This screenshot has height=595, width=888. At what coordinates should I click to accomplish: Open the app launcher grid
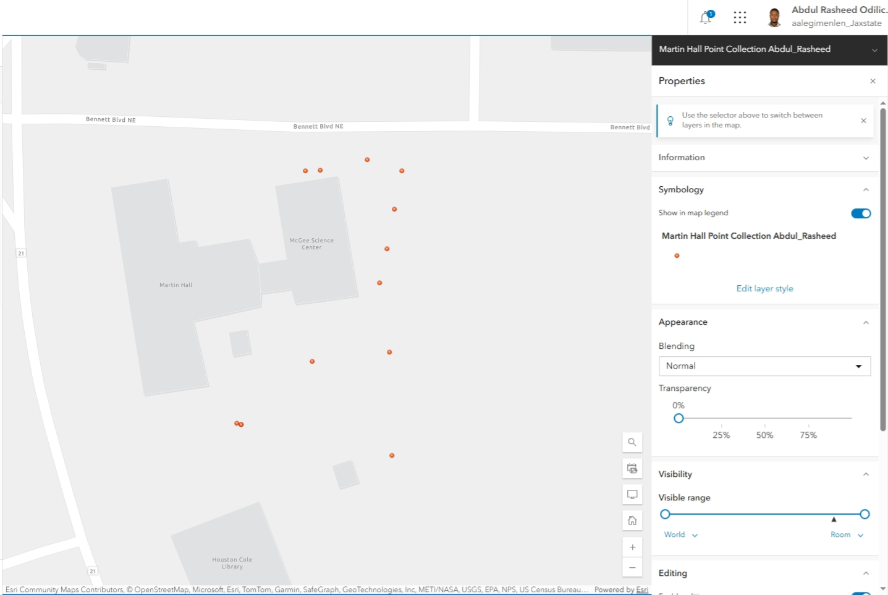pos(740,17)
